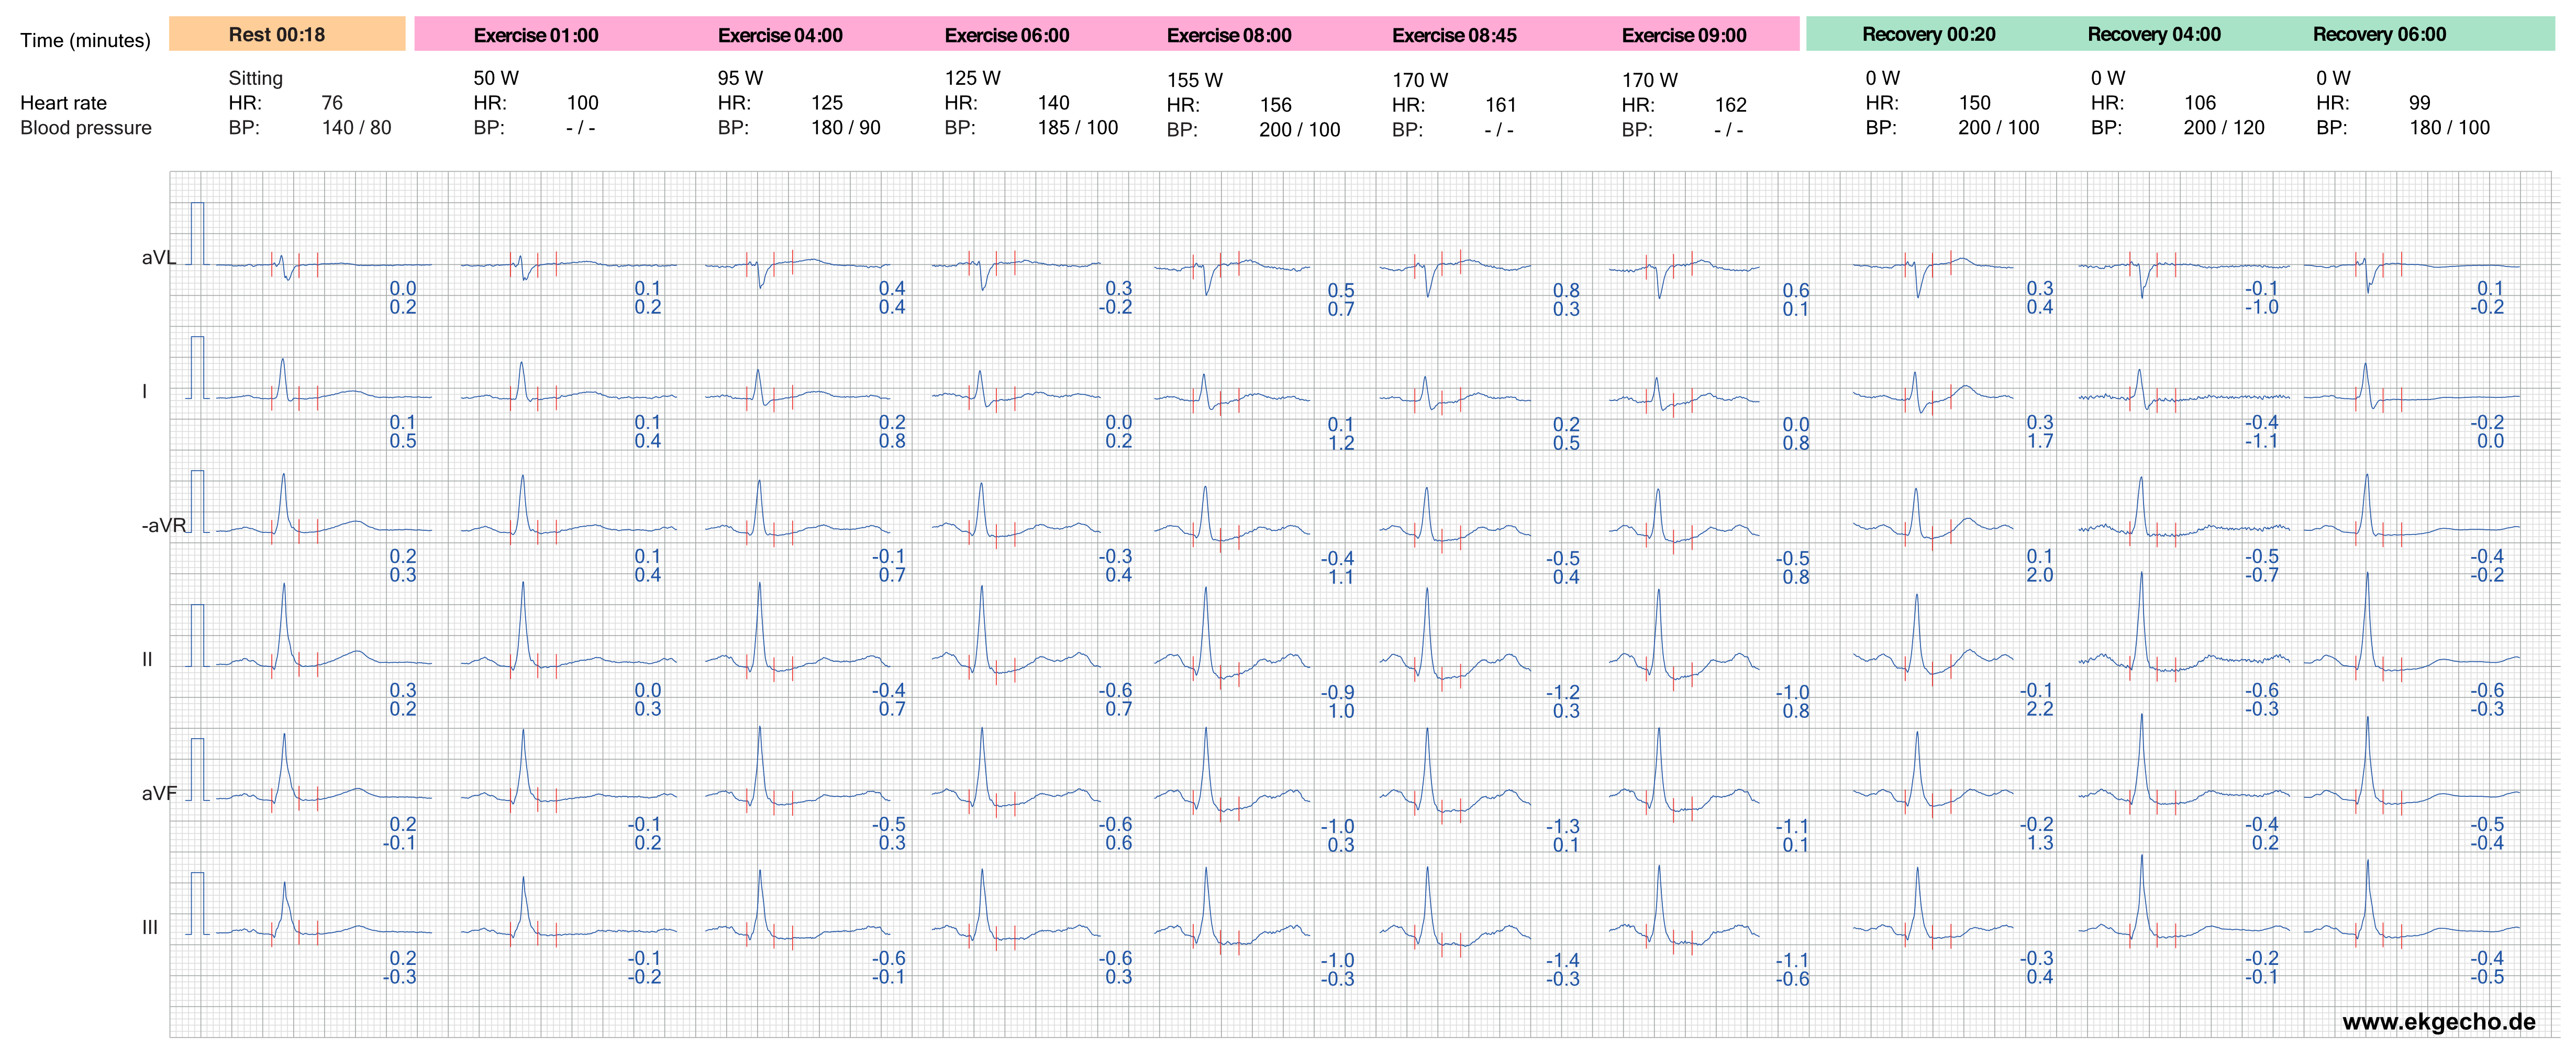The height and width of the screenshot is (1057, 2576).
Task: Select the III lead label
Action: pos(150,927)
